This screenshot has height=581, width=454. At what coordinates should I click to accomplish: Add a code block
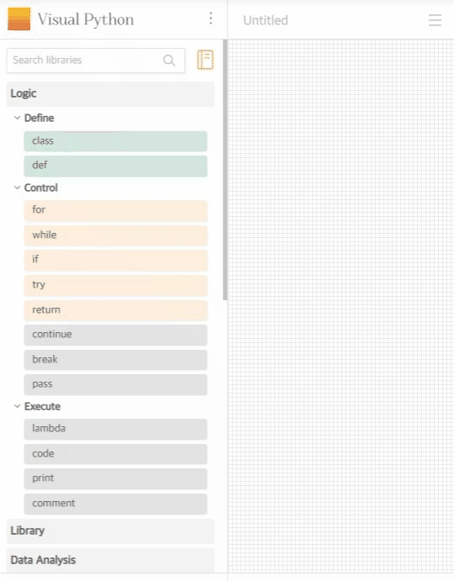coord(116,454)
